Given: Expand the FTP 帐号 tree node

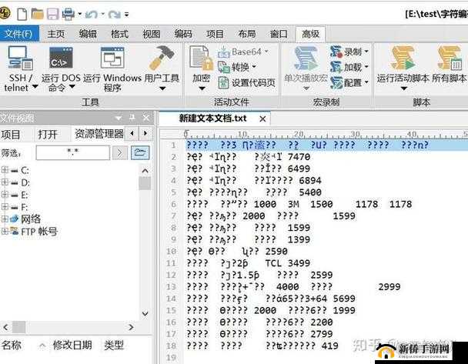Looking at the screenshot, I should [5, 231].
